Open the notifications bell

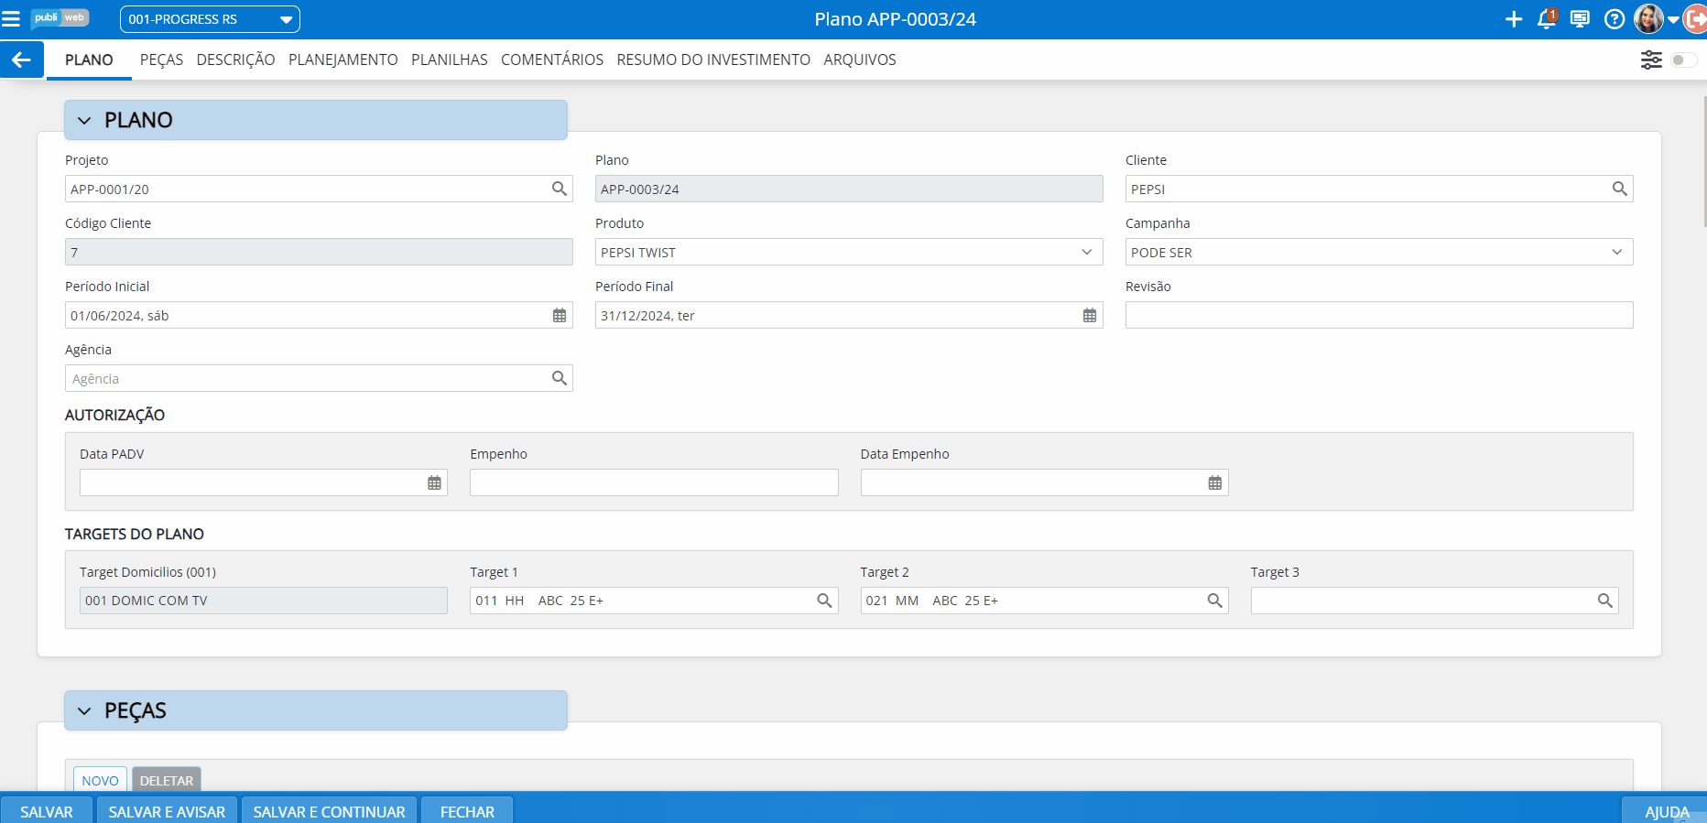click(x=1547, y=19)
